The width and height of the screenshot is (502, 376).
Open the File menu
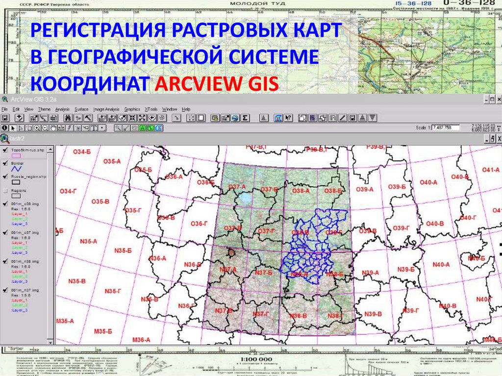(4, 109)
